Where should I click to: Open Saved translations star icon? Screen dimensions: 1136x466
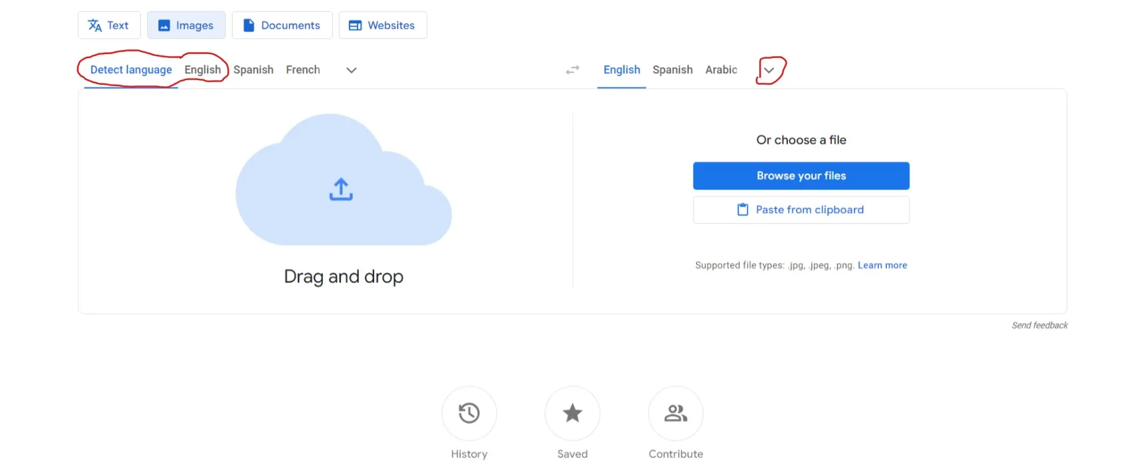572,413
